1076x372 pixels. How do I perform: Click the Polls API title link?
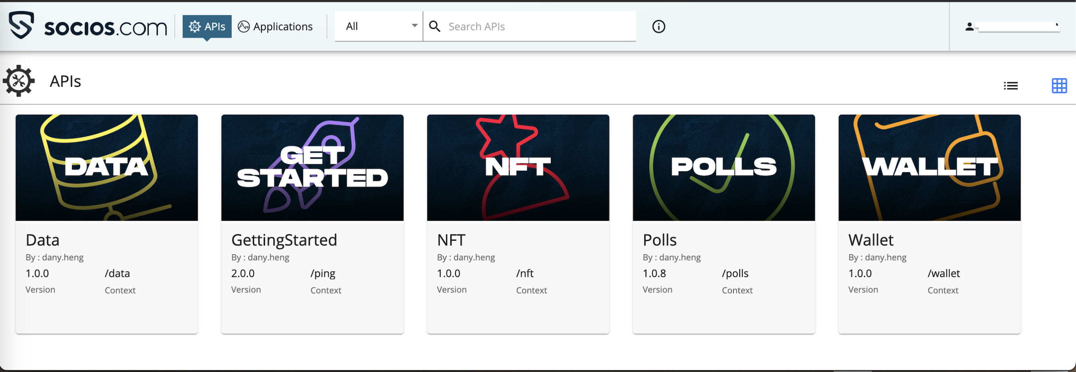click(659, 240)
